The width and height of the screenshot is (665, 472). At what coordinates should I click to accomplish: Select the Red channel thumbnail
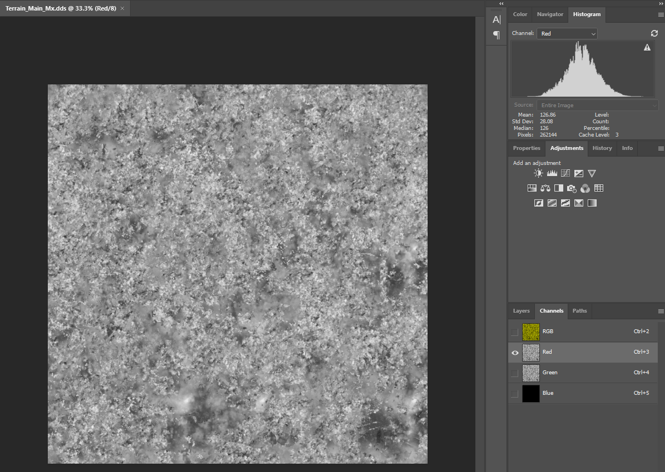(x=530, y=353)
